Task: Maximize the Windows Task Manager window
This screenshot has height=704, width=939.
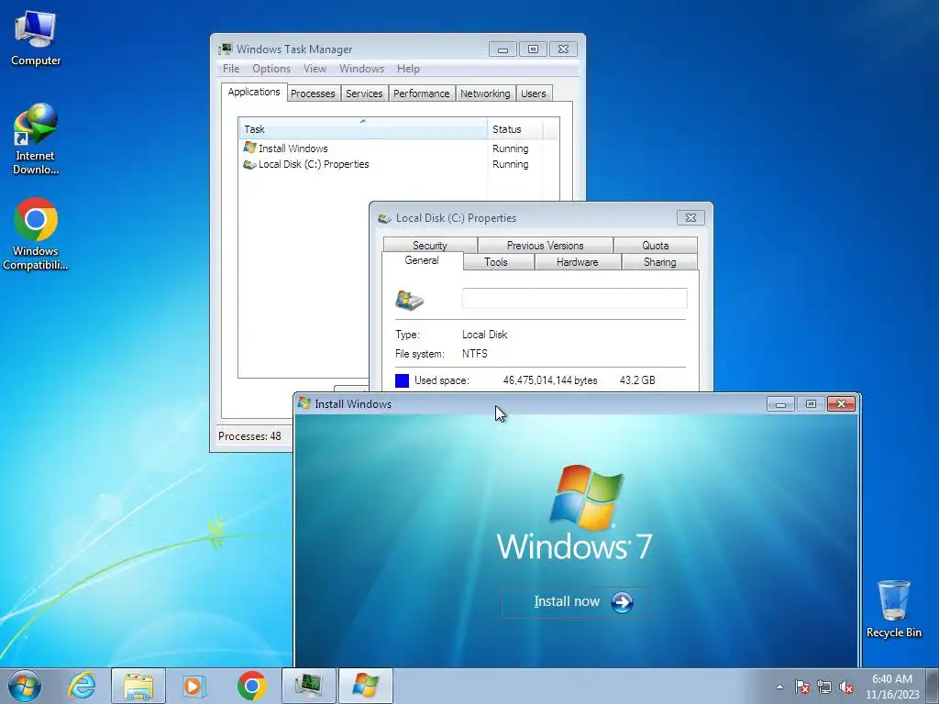Action: [533, 49]
